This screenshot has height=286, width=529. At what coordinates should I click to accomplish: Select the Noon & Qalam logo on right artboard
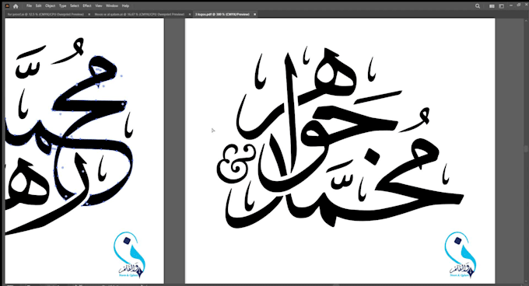[461, 255]
